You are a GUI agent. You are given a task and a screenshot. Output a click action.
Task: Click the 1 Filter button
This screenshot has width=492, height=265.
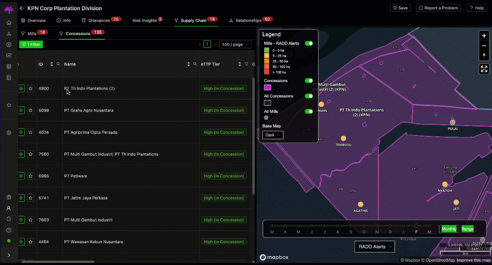(31, 44)
